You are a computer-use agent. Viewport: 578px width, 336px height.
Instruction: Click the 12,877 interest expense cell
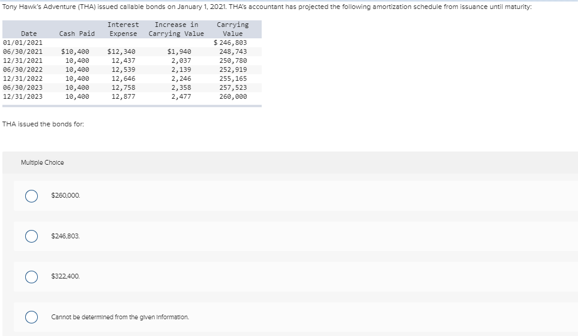[x=124, y=97]
